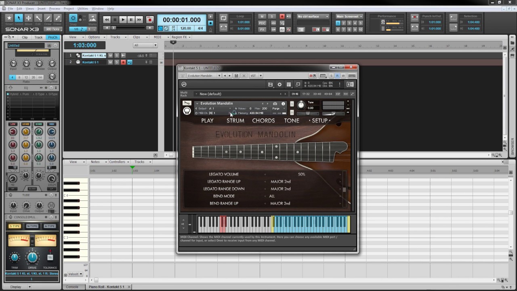Open the STRUM page in Kontakt
Screen dimensions: 517x291
coord(235,120)
